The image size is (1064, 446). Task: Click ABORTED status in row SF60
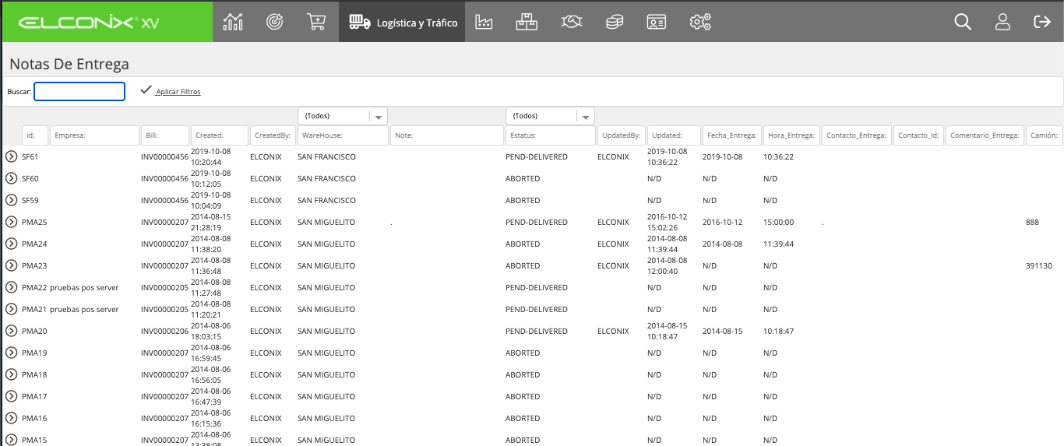point(523,178)
